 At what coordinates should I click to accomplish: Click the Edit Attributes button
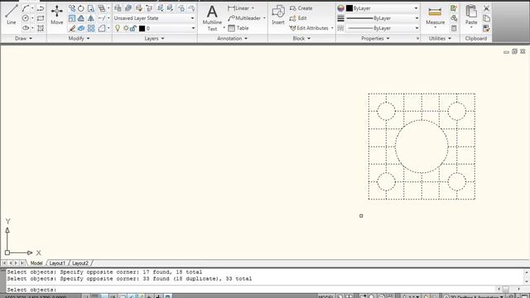click(309, 28)
